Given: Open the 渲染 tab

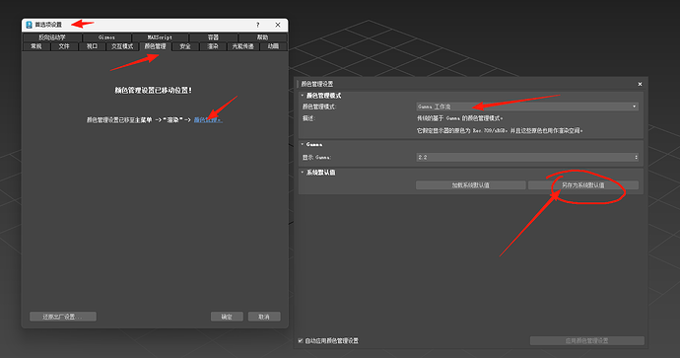Looking at the screenshot, I should 213,46.
